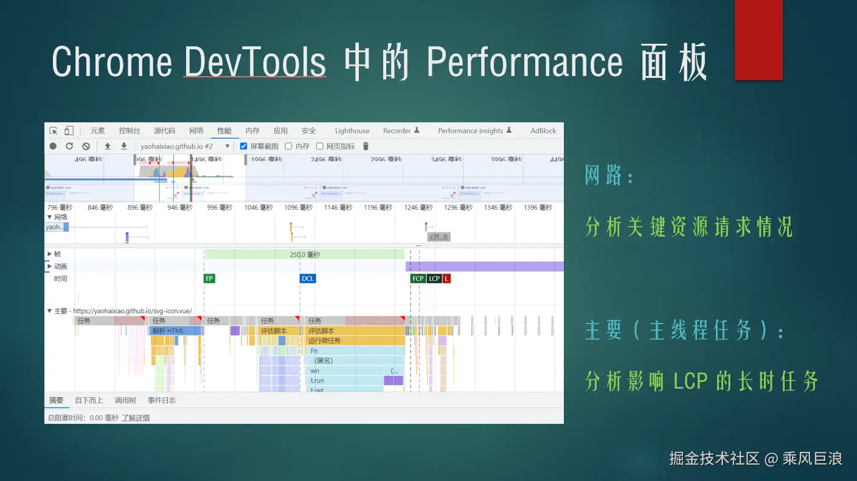
Task: Switch to the 元素 tab
Action: (98, 131)
